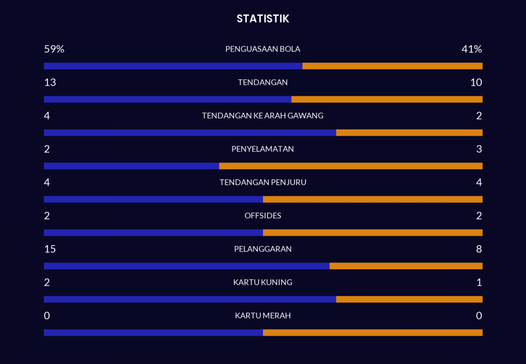Click the TENDANGAN KE ARAH GAWANG label

click(262, 116)
